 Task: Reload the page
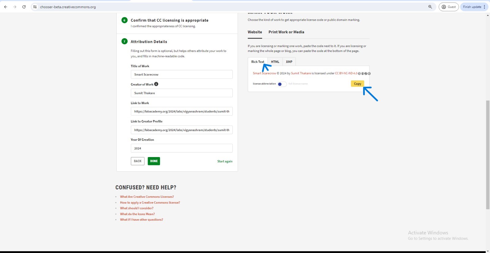click(x=24, y=7)
